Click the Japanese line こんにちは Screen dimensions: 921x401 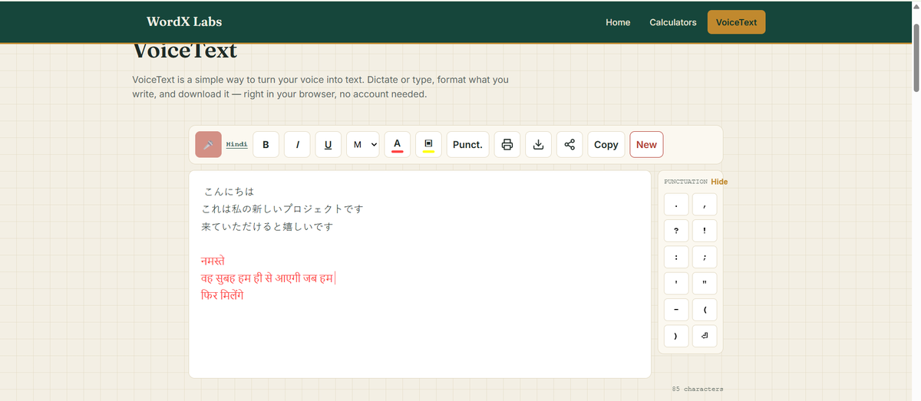tap(229, 192)
